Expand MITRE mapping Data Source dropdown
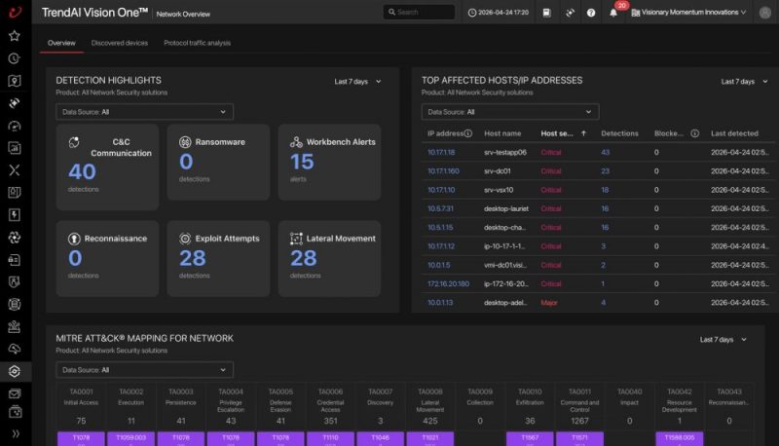The image size is (779, 446). coord(144,370)
